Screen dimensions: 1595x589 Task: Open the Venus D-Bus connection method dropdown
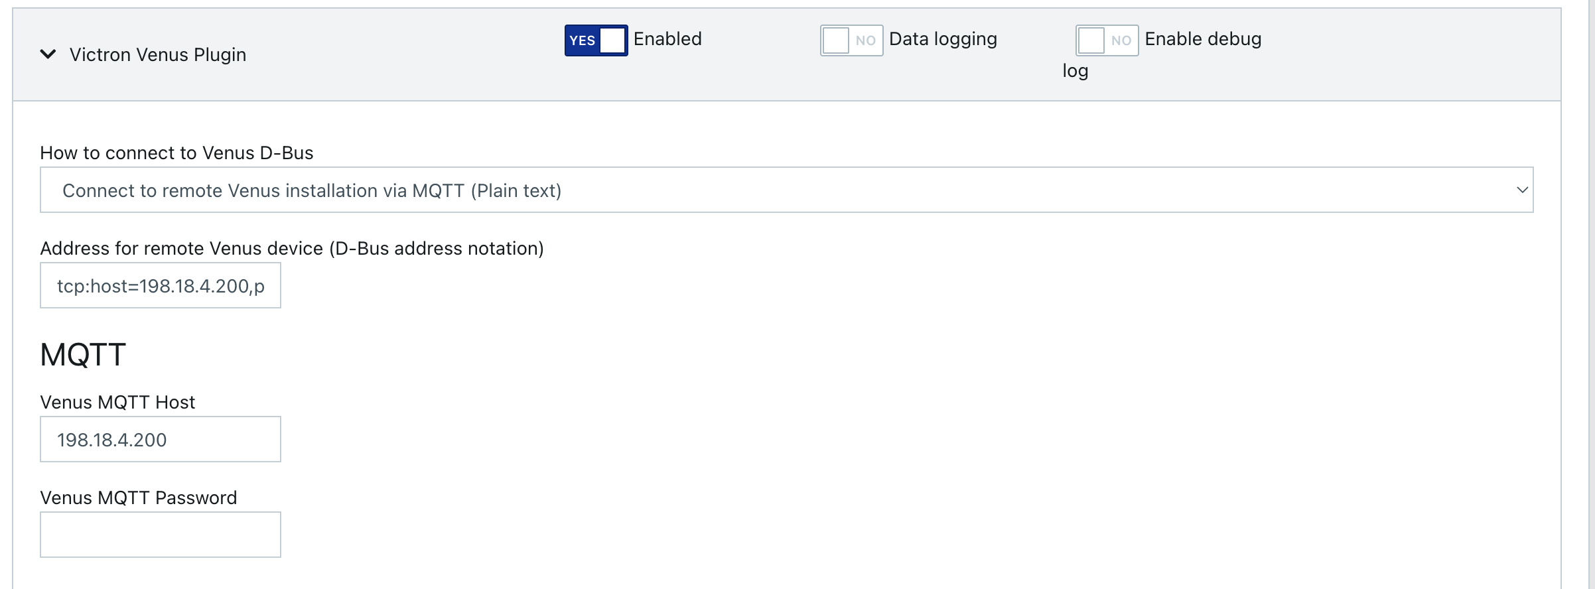pos(786,190)
